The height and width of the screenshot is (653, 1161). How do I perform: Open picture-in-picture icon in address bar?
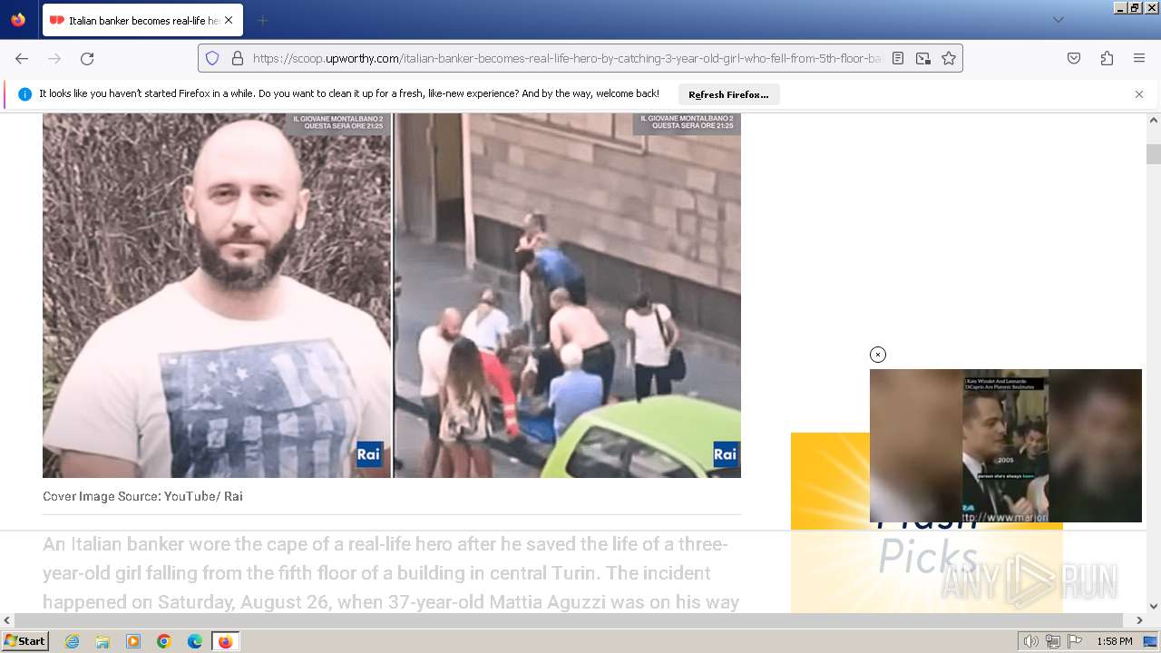click(x=923, y=58)
